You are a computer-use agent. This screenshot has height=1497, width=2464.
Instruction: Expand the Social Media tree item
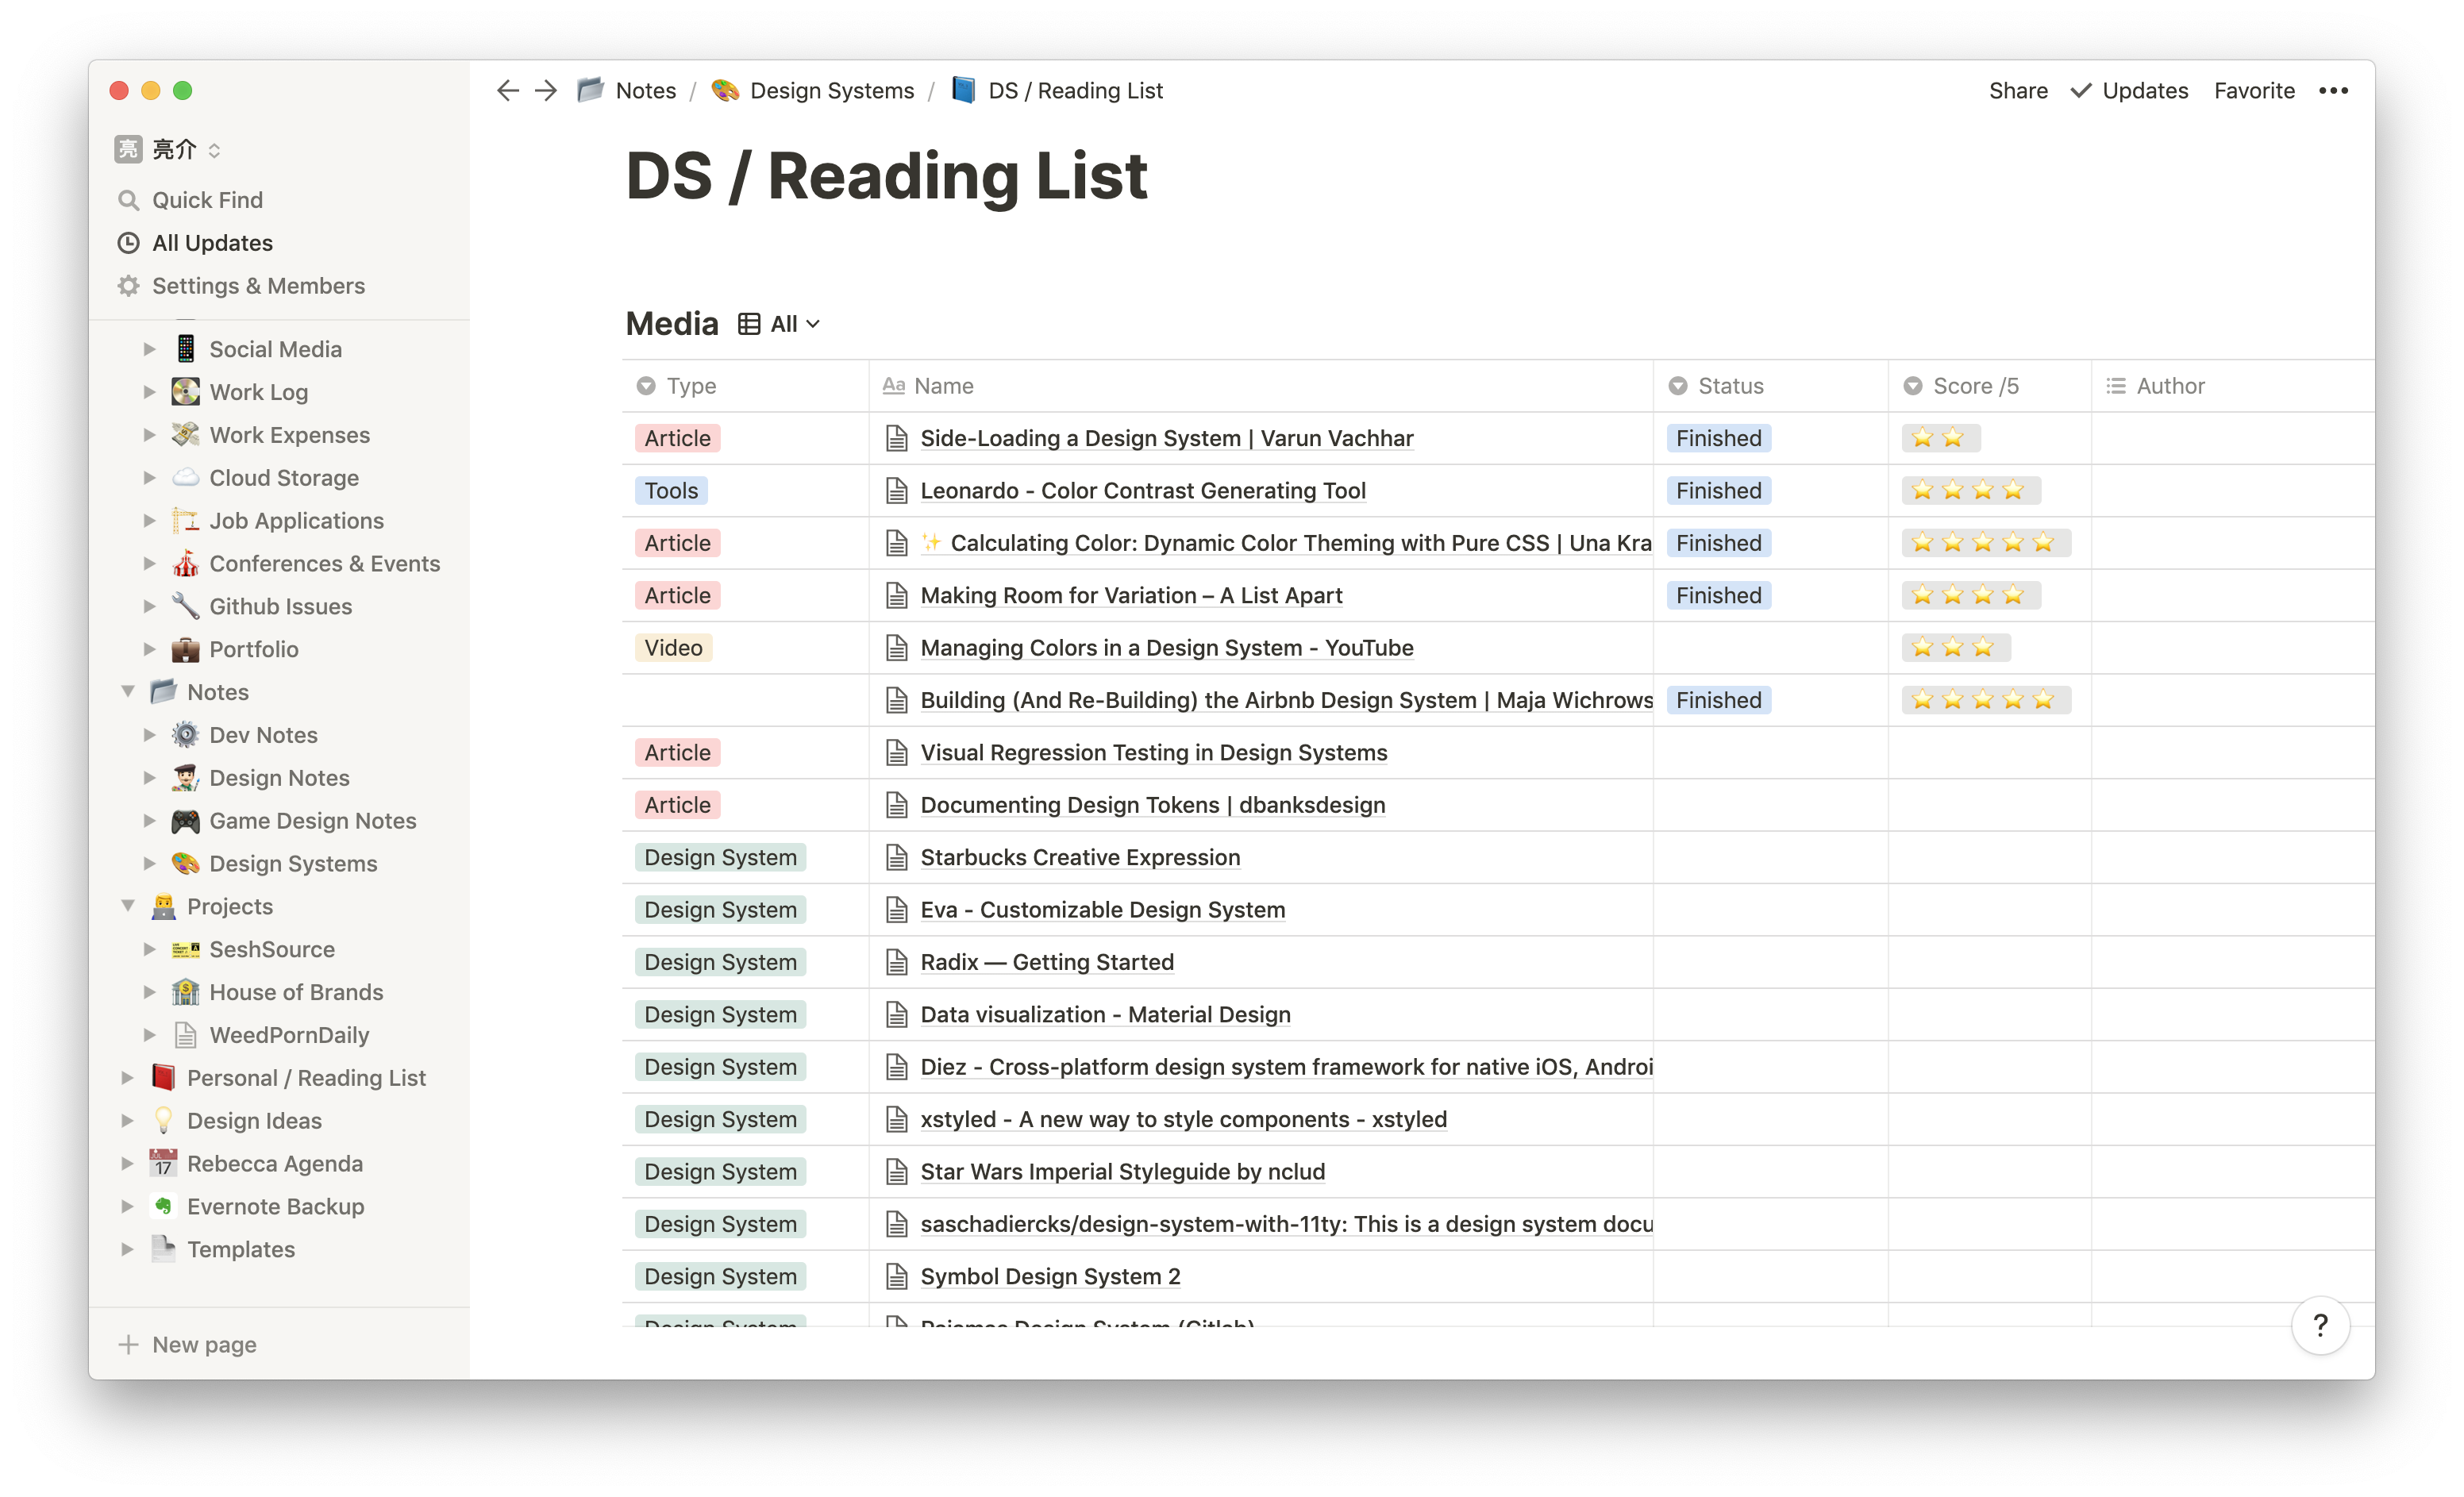(x=146, y=347)
